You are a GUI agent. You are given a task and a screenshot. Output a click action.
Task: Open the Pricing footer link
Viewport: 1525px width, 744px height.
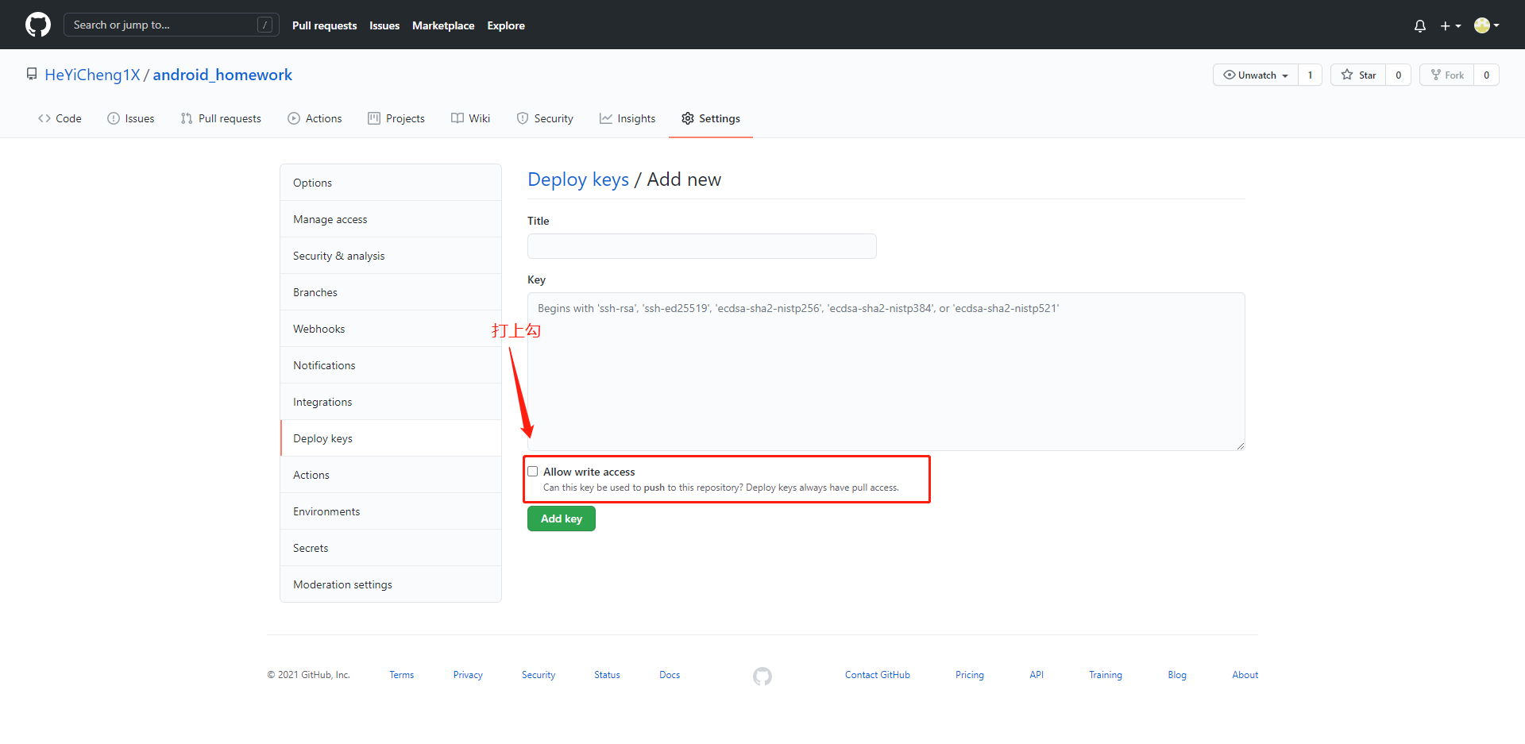click(x=970, y=675)
